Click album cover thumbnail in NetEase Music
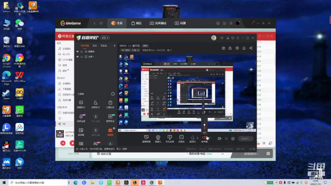The height and width of the screenshot is (186, 331). click(x=60, y=134)
